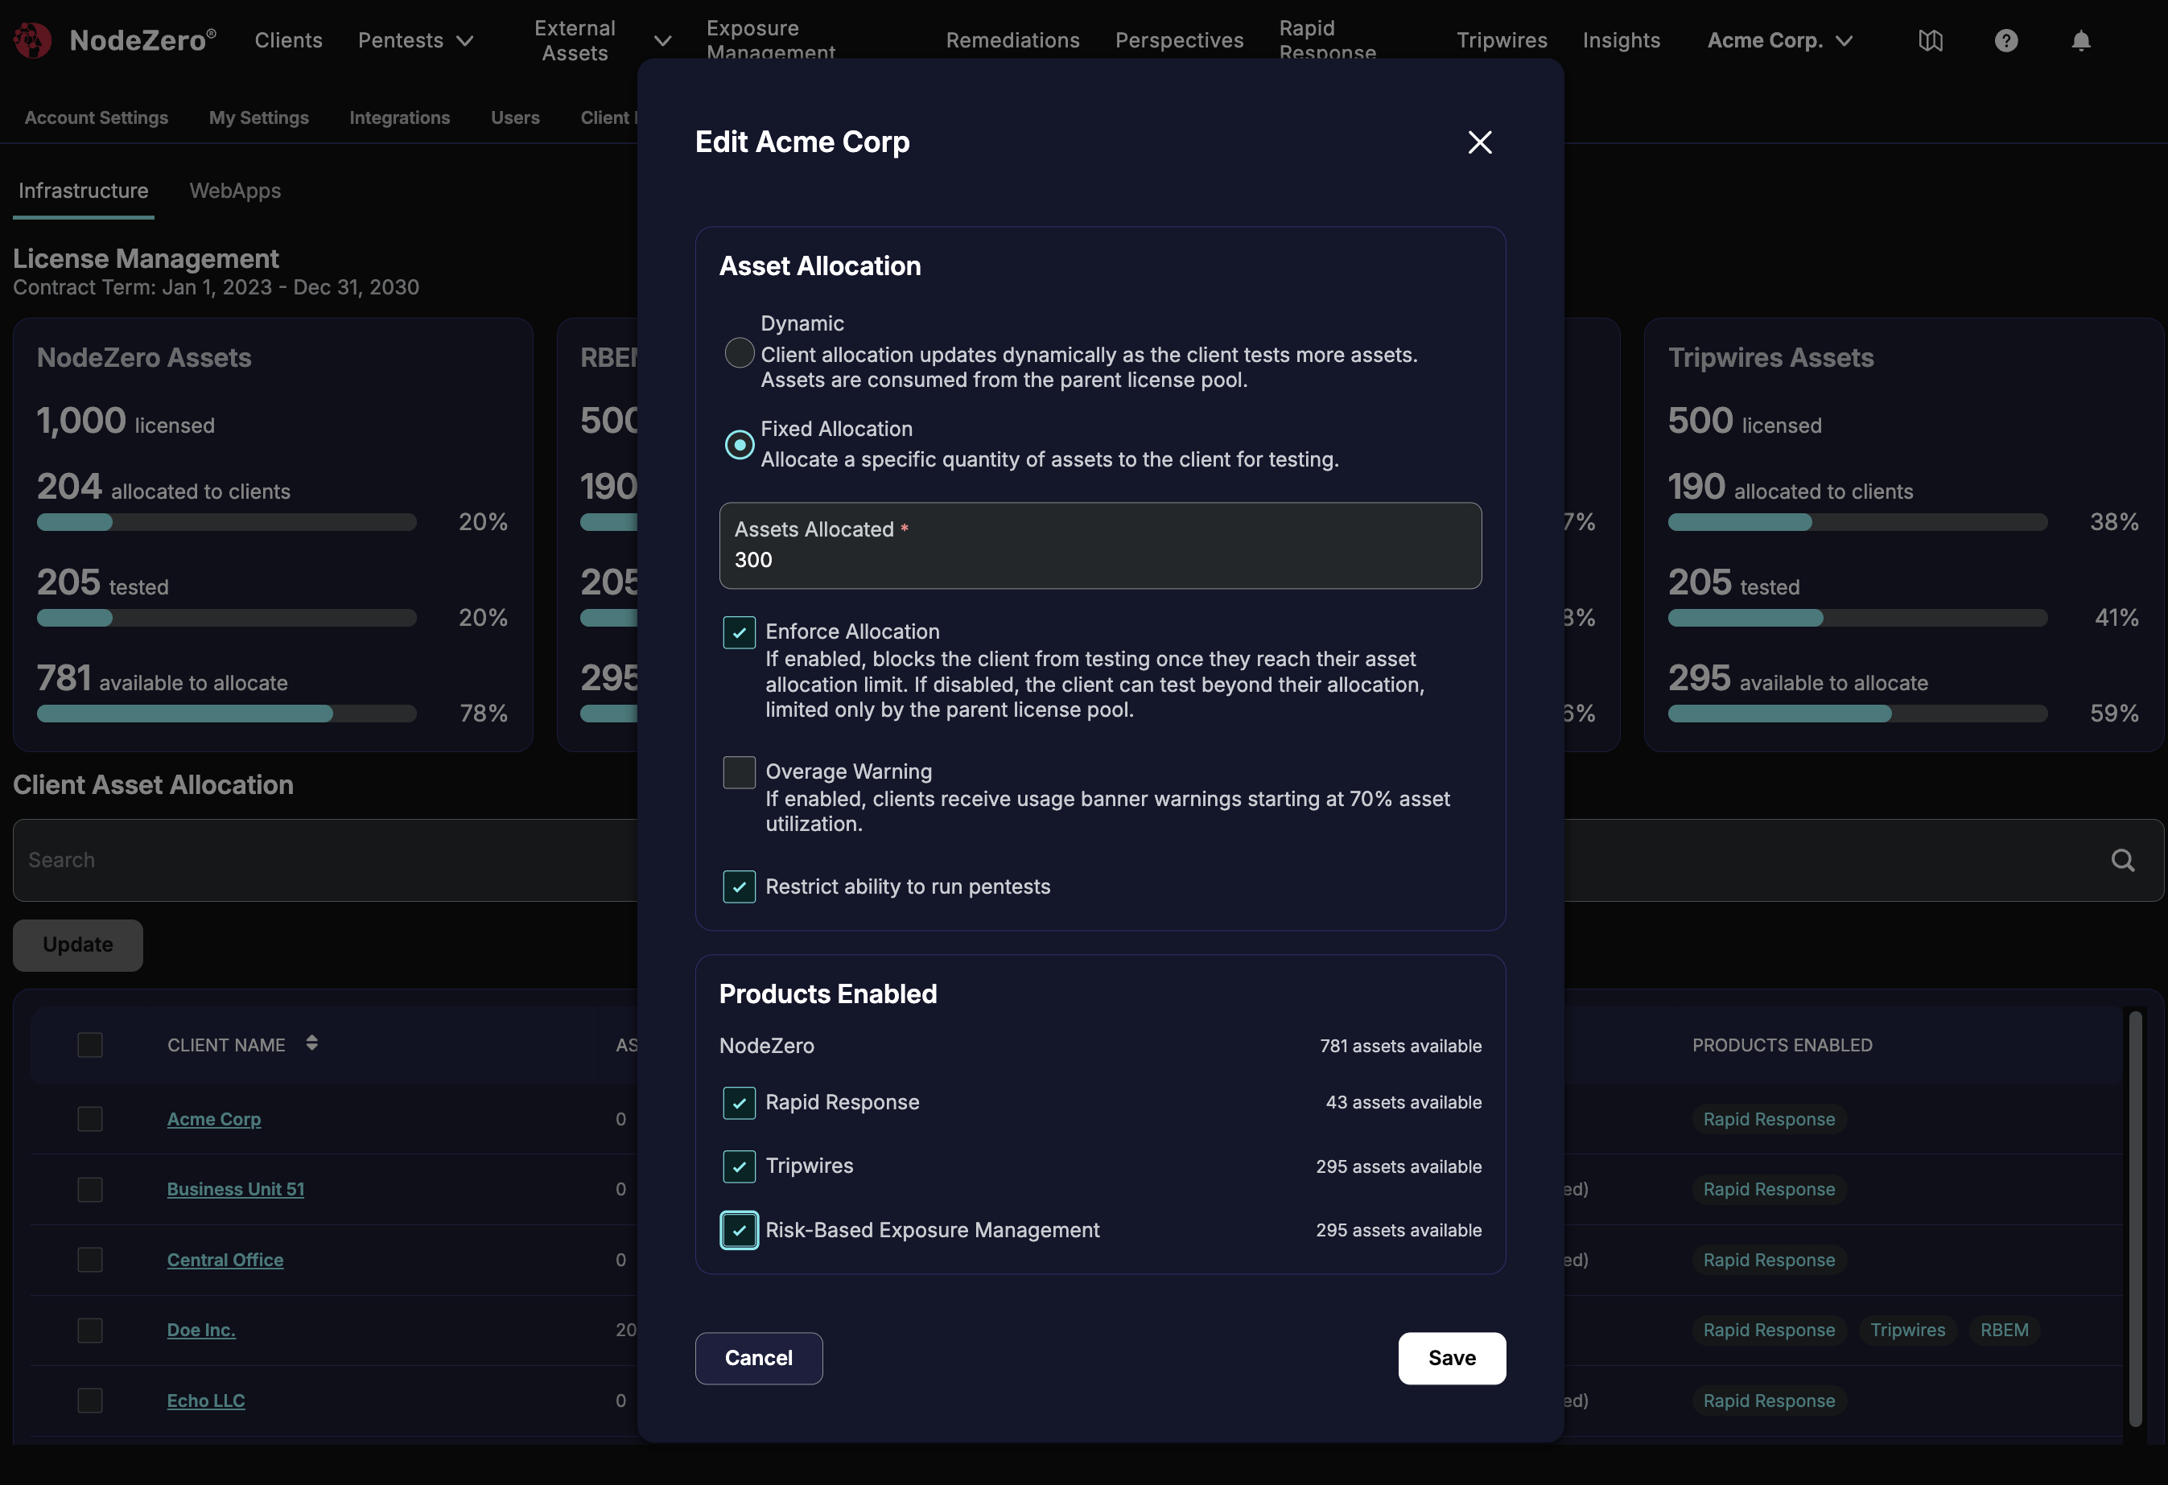2168x1485 pixels.
Task: Switch to the WebApps tab
Action: tap(235, 191)
